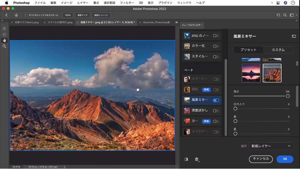Viewport: 300px width, 169px height.
Task: Click the JPEG noise removal filter icon
Action: click(187, 36)
